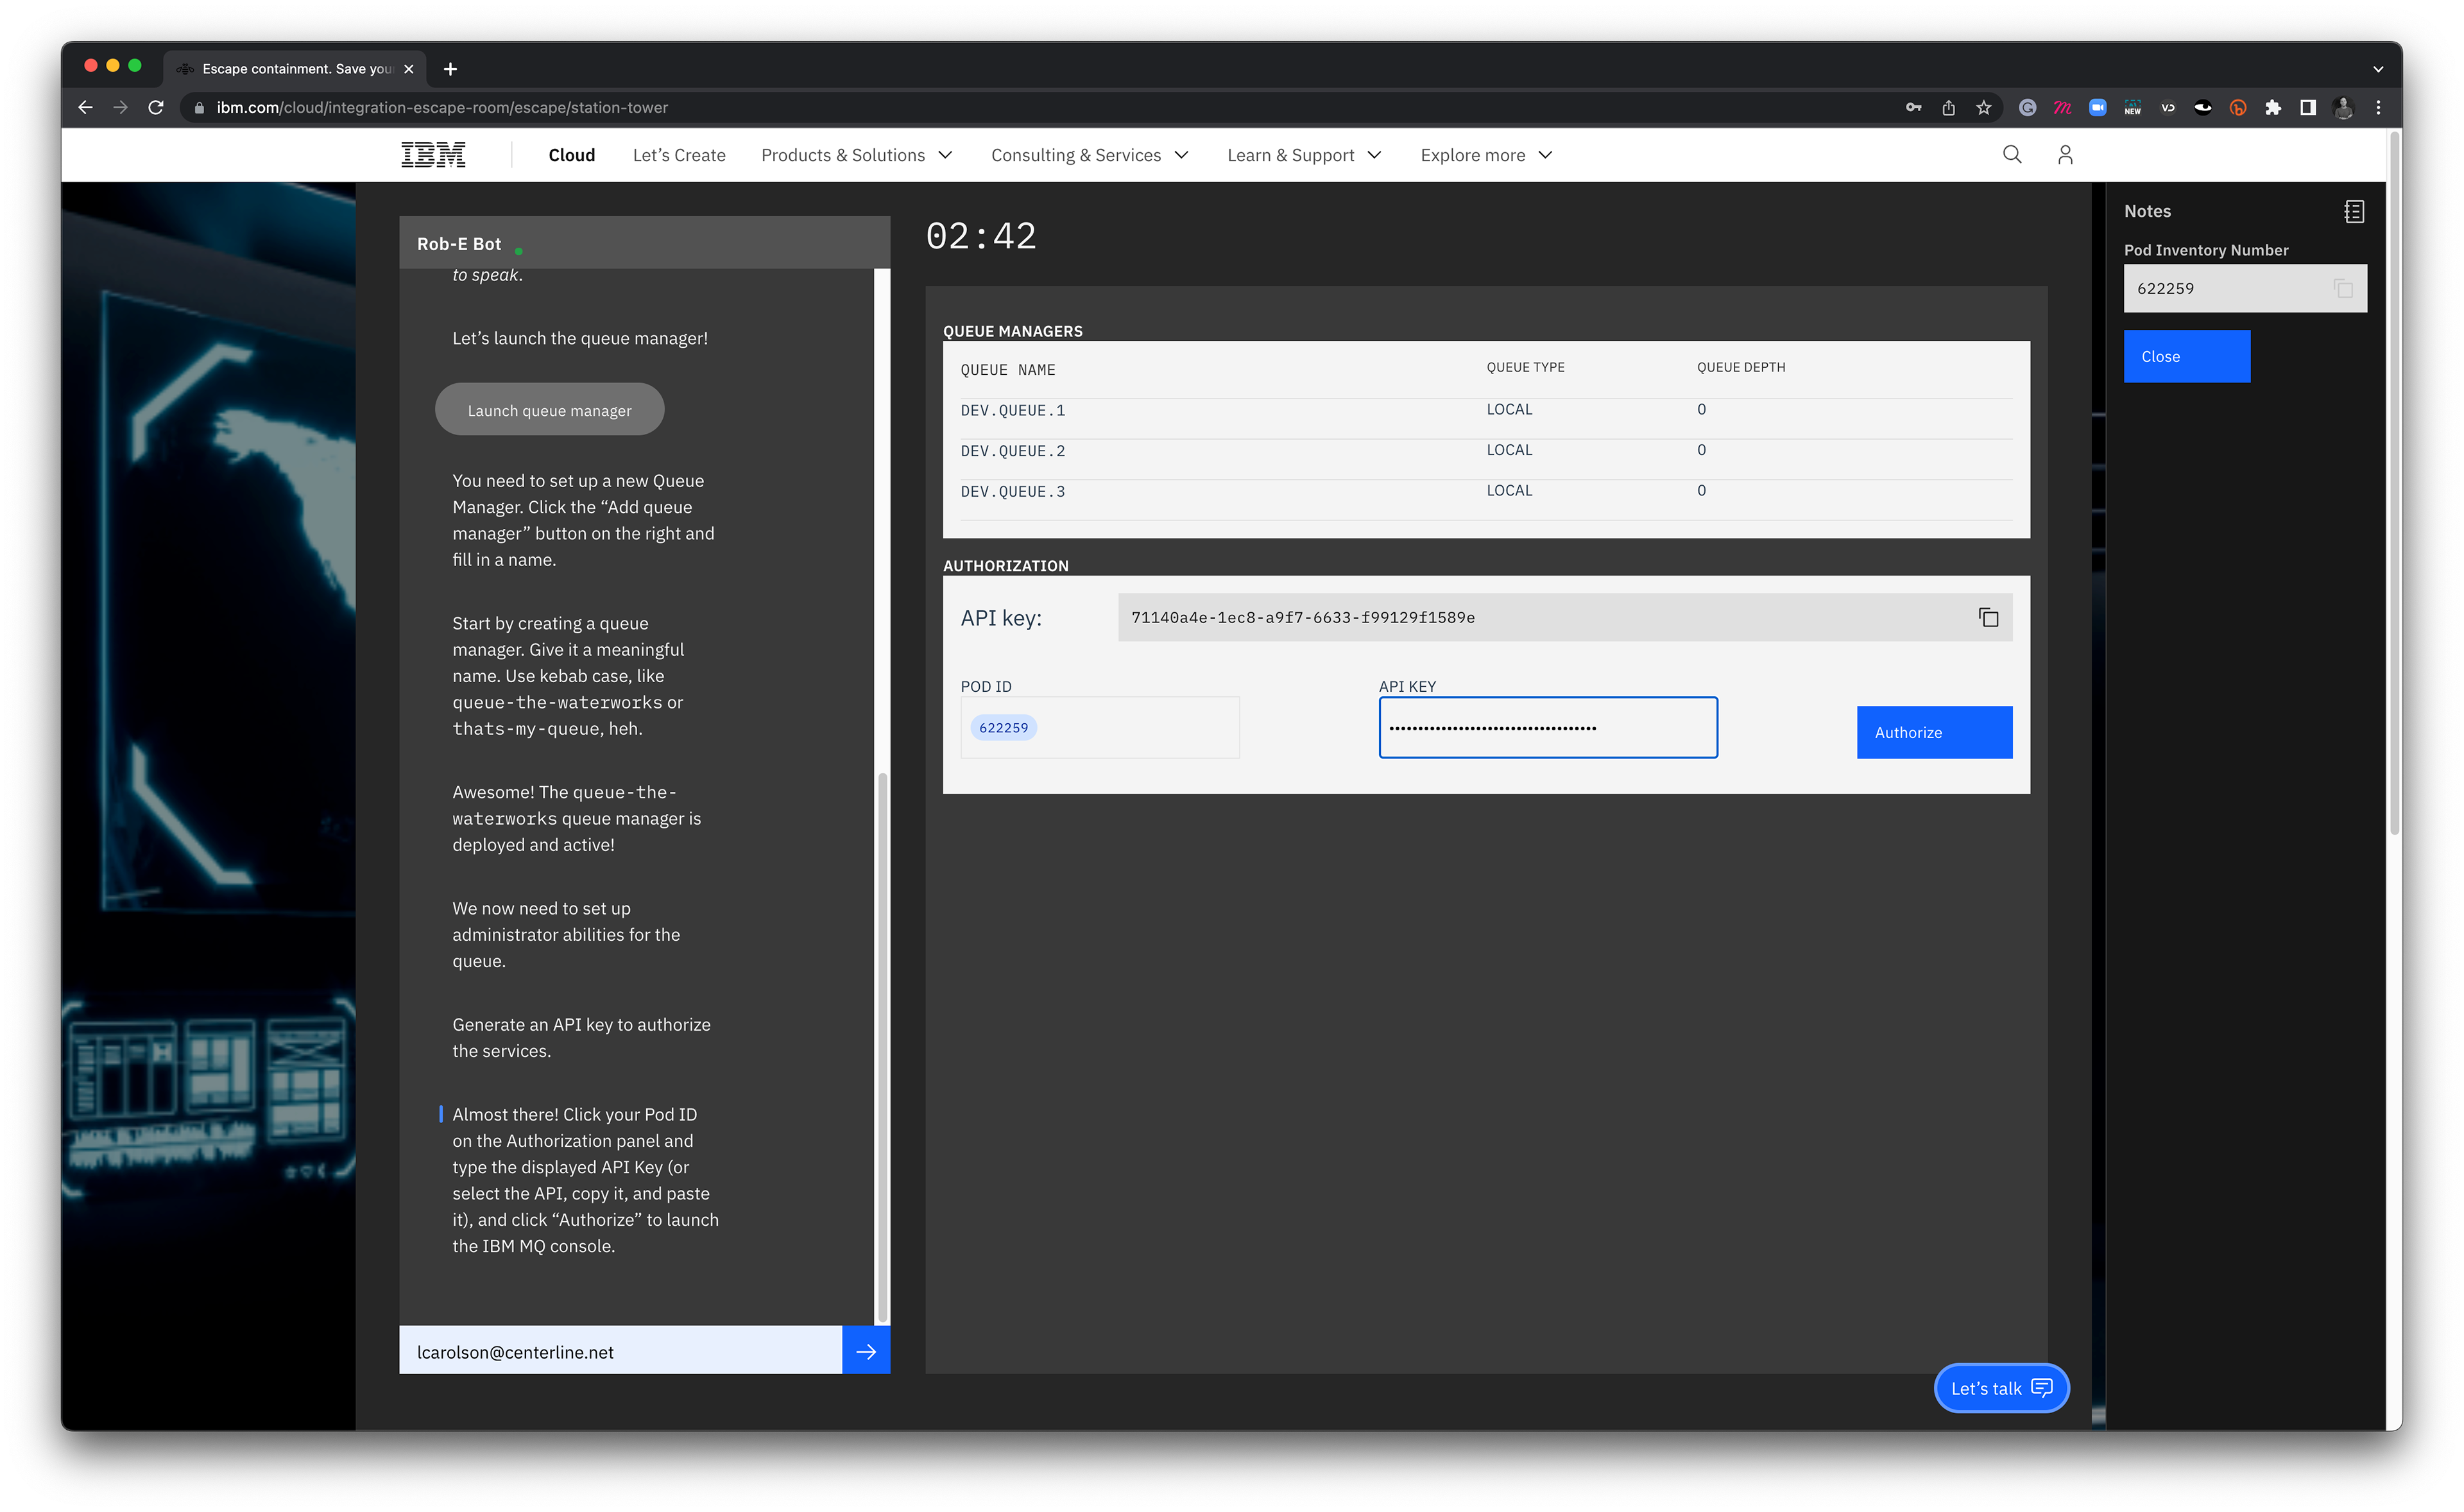The height and width of the screenshot is (1512, 2464).
Task: View site security lock info
Action: pos(199,108)
